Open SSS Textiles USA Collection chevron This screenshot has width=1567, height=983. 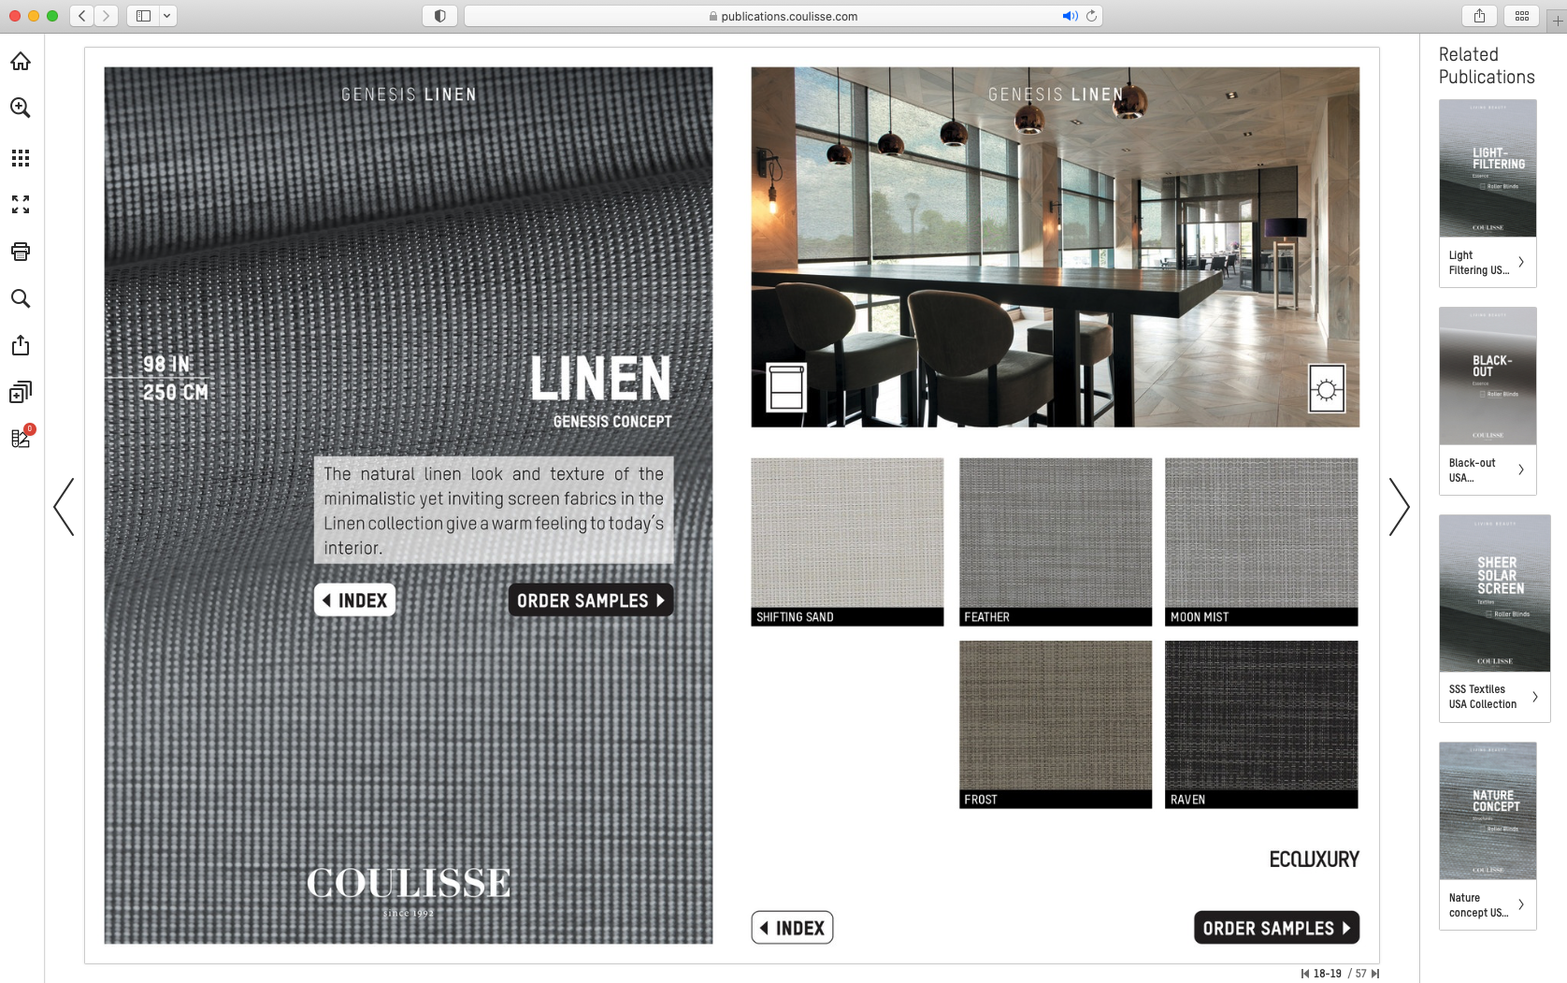pos(1534,697)
